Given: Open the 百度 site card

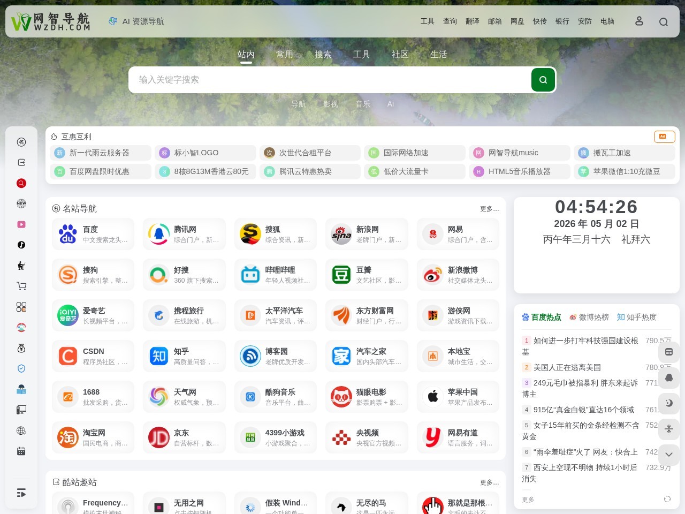Looking at the screenshot, I should [93, 234].
